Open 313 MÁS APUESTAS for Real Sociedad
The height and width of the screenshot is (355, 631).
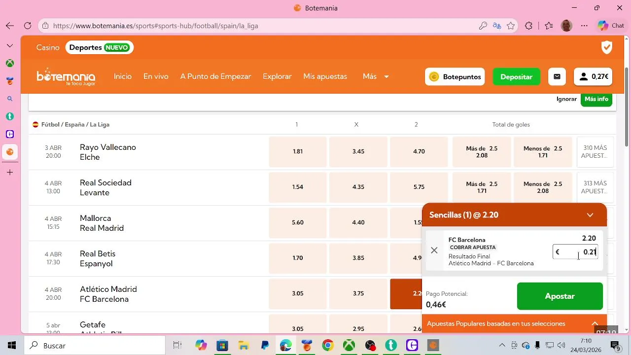coord(595,187)
